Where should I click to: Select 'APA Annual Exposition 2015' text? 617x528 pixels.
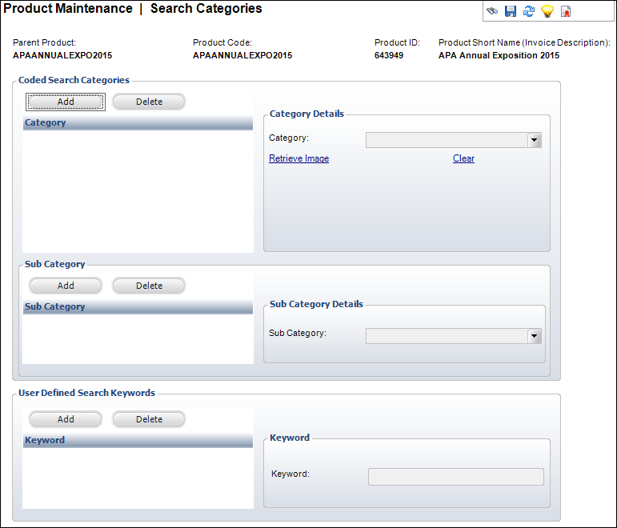pyautogui.click(x=499, y=55)
